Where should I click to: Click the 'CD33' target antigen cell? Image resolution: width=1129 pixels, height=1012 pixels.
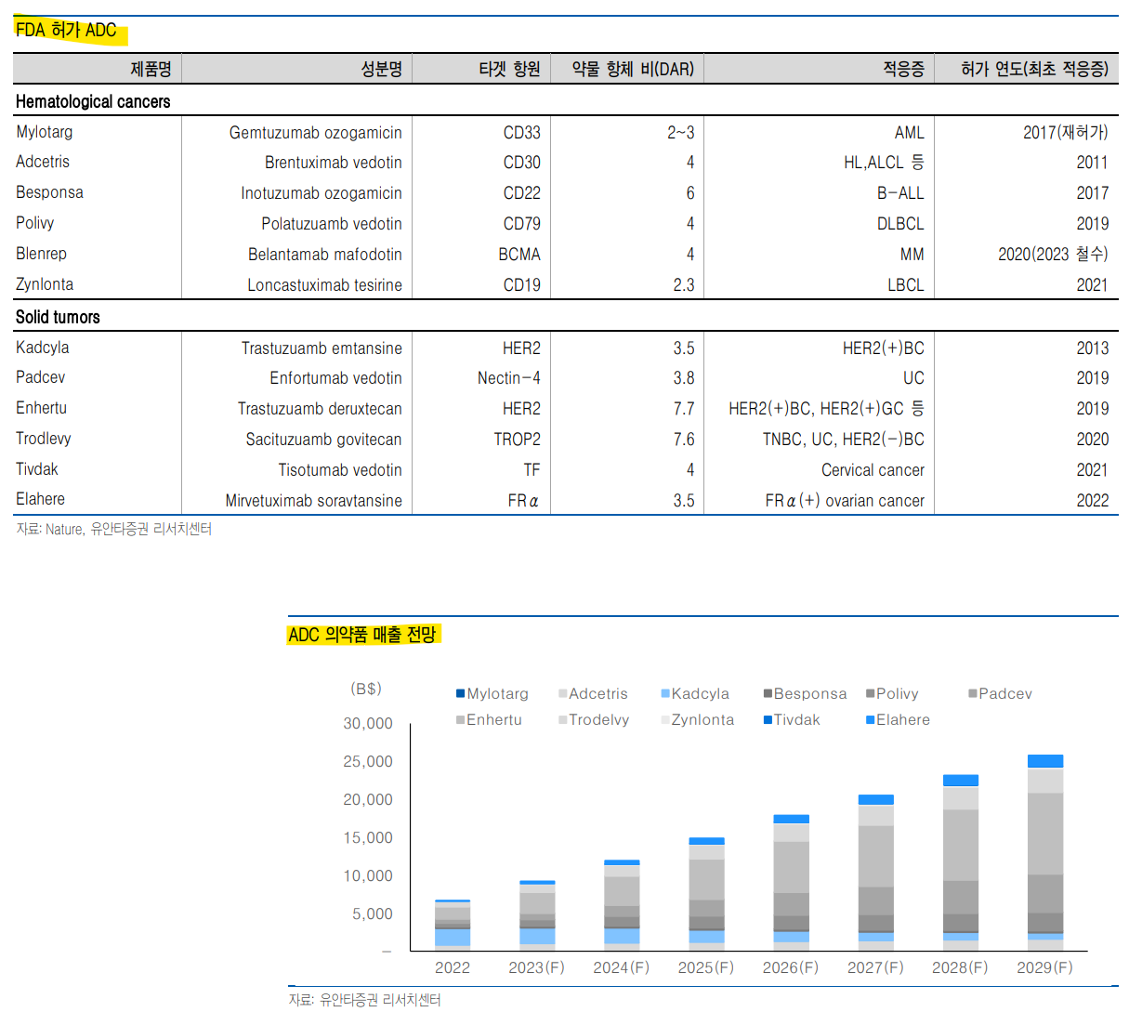point(522,133)
